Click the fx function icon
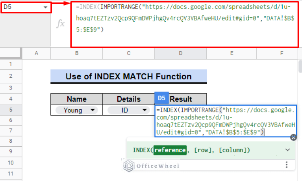302x181 pixels. tap(61, 24)
